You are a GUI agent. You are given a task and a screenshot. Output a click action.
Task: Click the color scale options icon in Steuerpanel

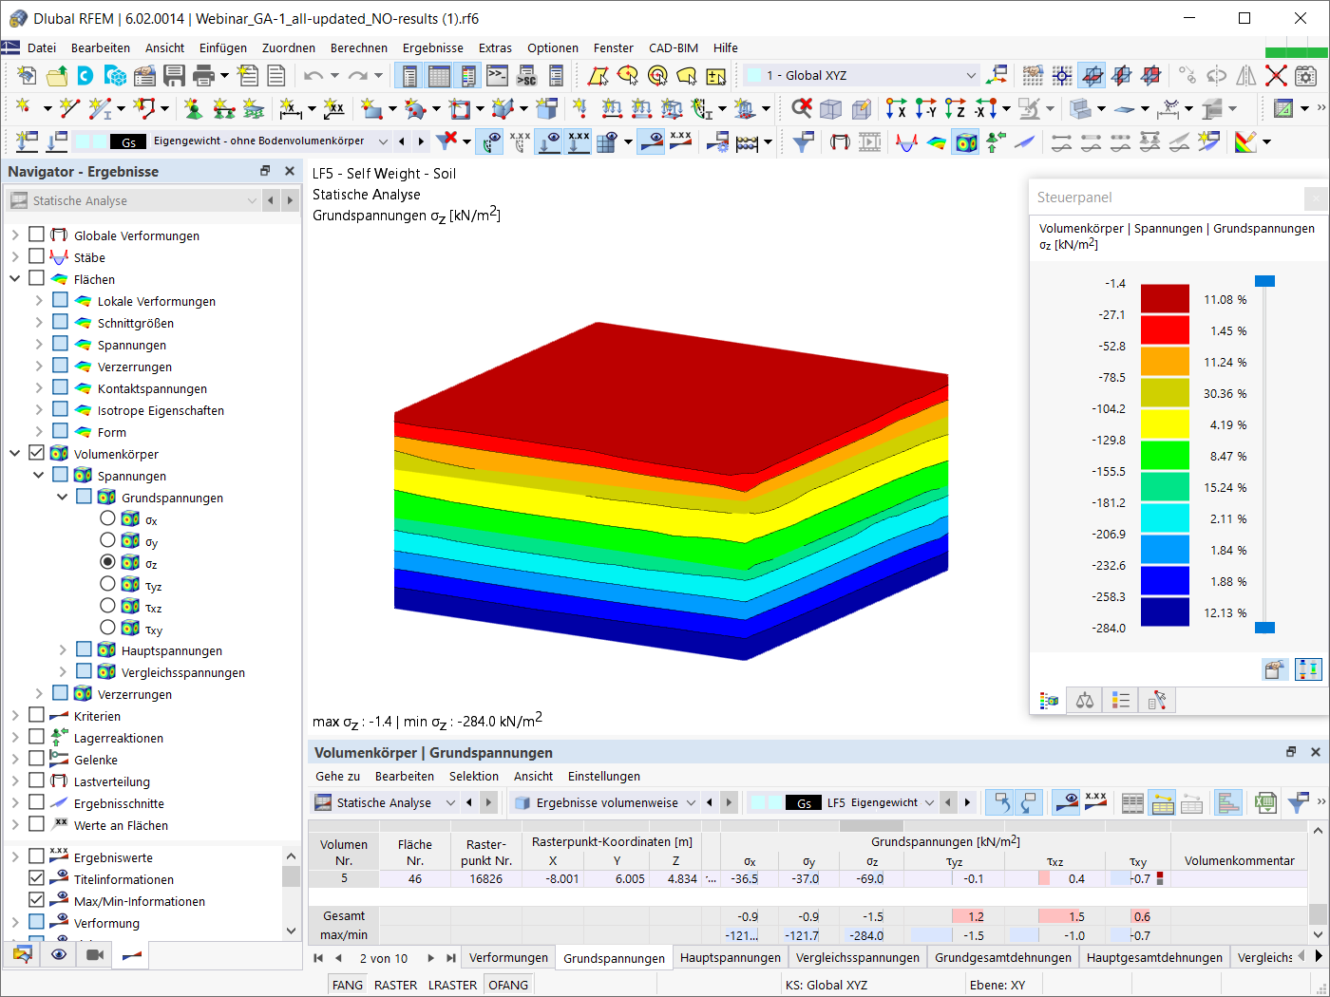(1309, 669)
